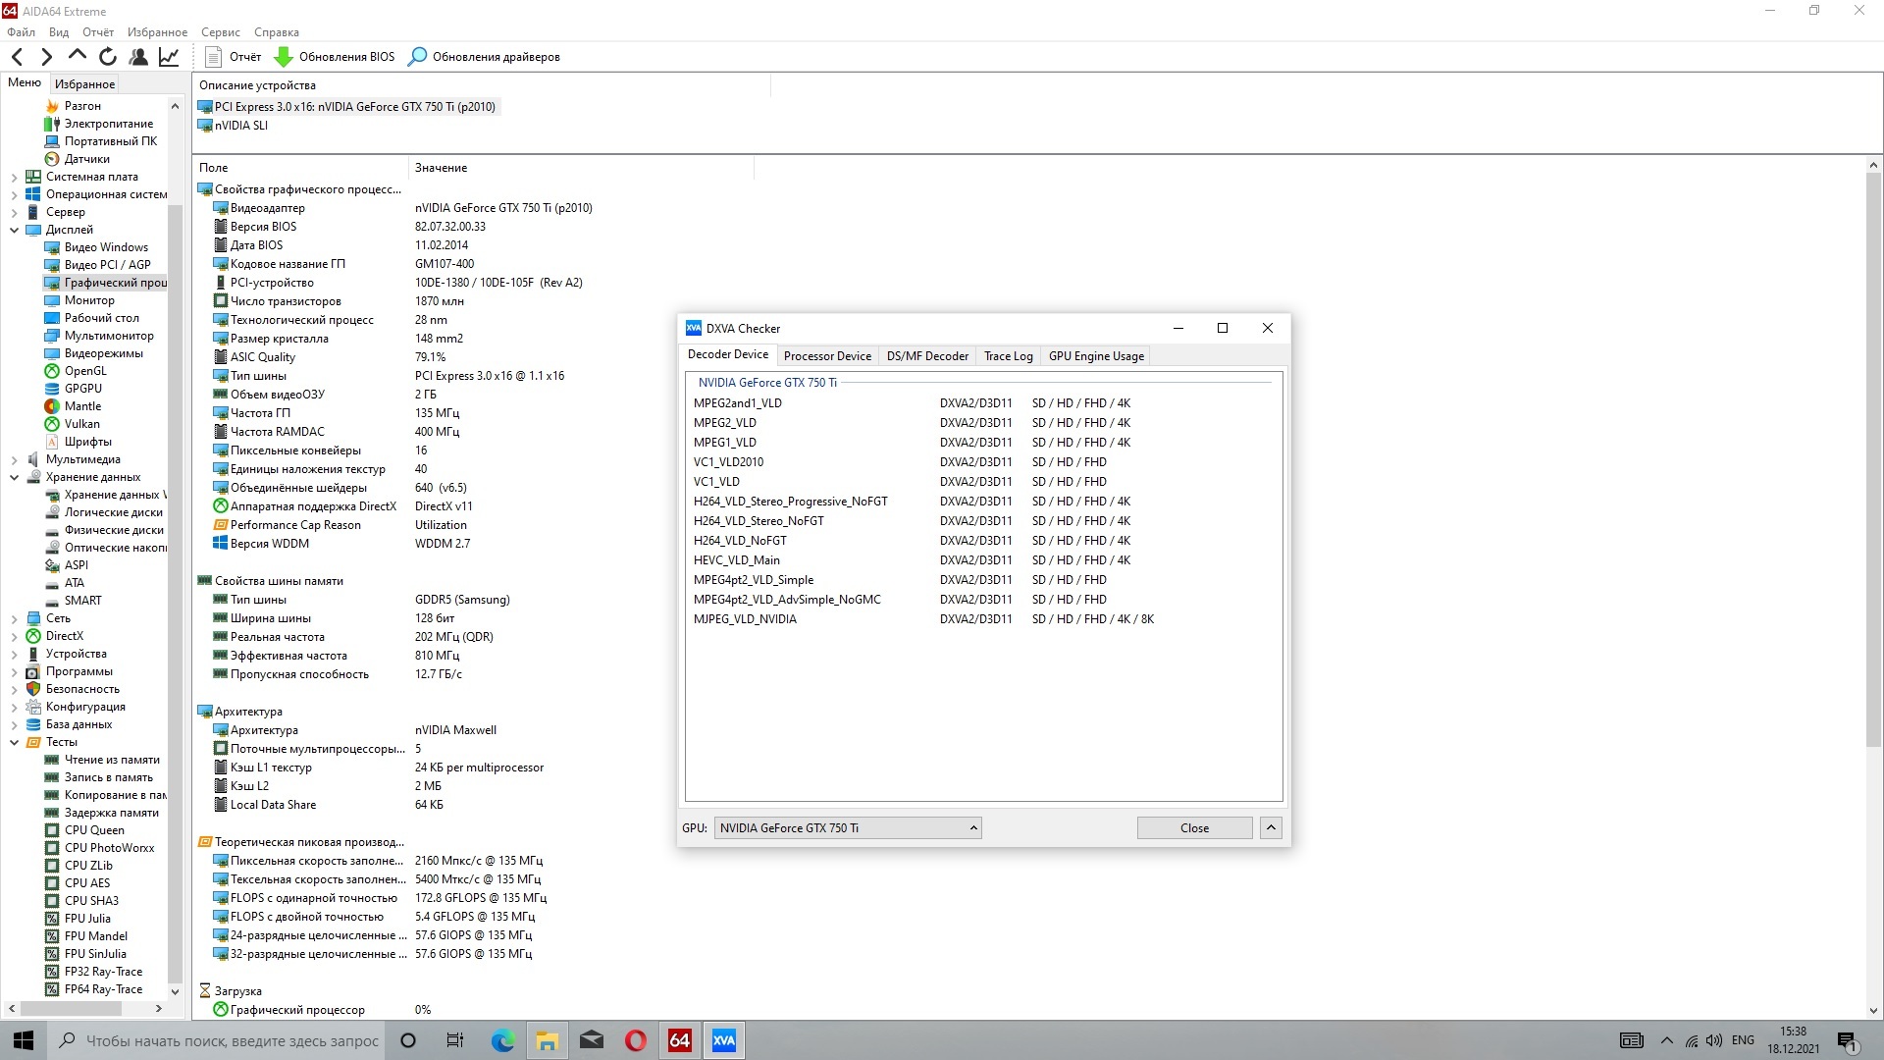Open the Вид menu
Image resolution: width=1884 pixels, height=1060 pixels.
coord(59,32)
